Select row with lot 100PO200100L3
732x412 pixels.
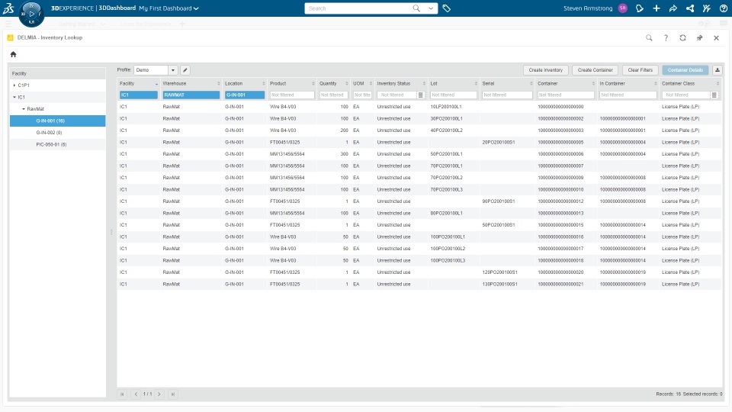tap(419, 261)
